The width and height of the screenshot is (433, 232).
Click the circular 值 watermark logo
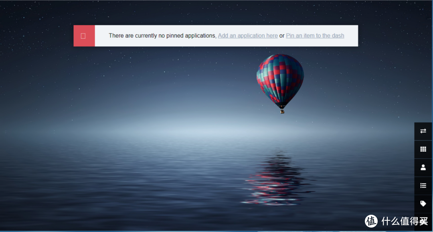coord(371,221)
